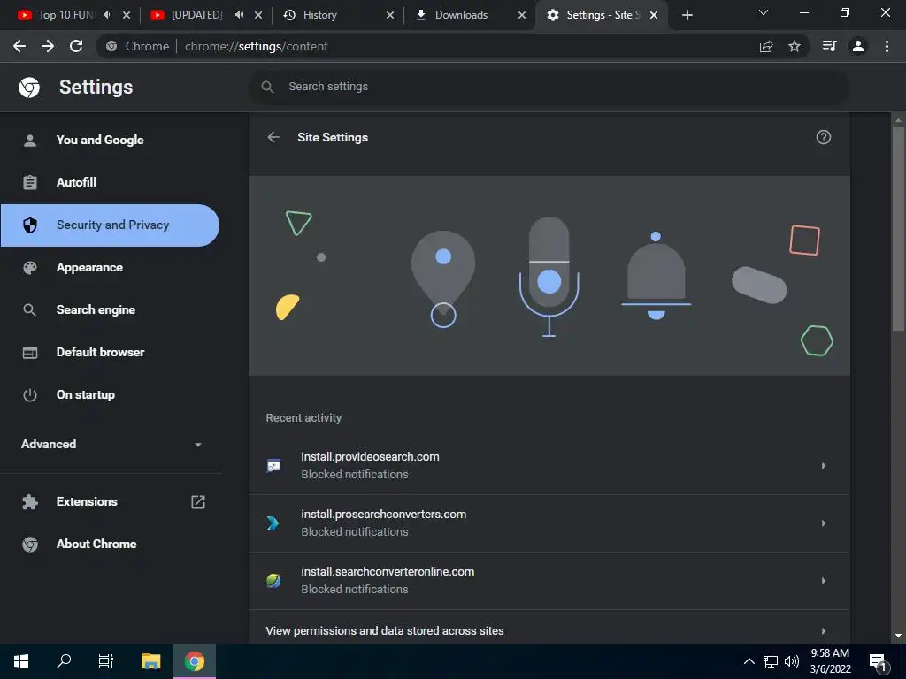Open the Windows Start menu

pyautogui.click(x=21, y=661)
